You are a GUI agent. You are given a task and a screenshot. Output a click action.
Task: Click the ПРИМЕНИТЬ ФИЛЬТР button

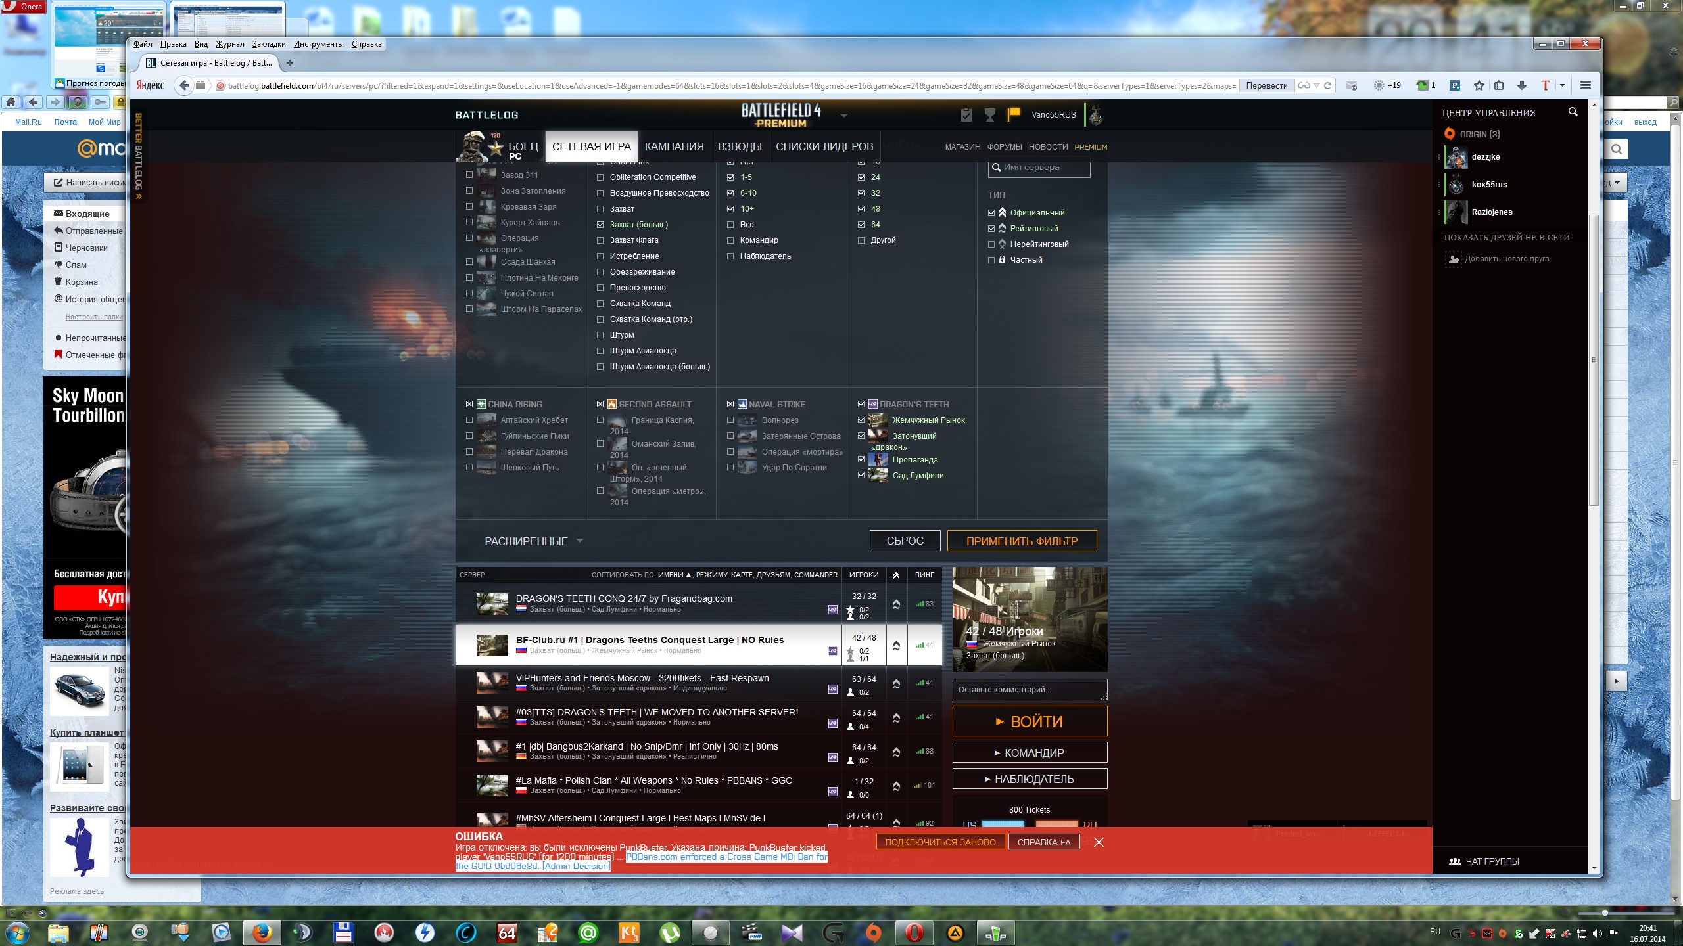click(x=1022, y=541)
